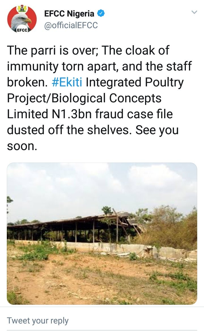Click the "See you soon." sentence
204x332 pixels.
157,130
